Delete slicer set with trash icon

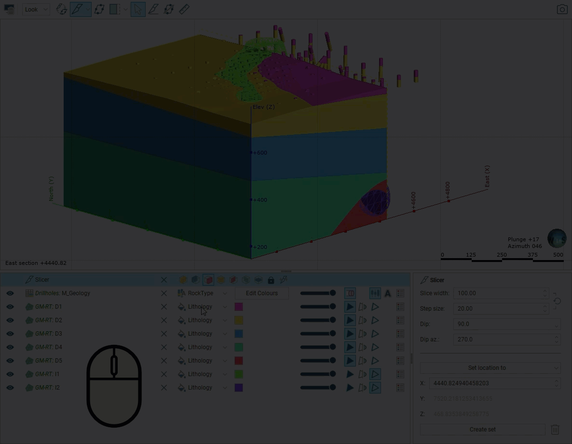[555, 429]
